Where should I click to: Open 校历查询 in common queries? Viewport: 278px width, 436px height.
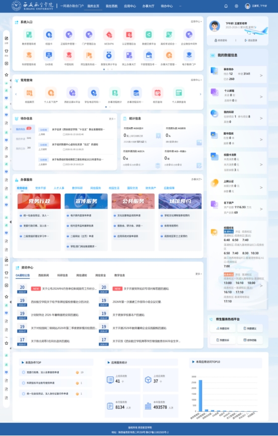point(157,93)
